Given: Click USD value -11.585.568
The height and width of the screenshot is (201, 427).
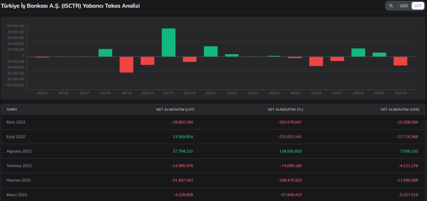Looking at the screenshot, I should 407,180.
